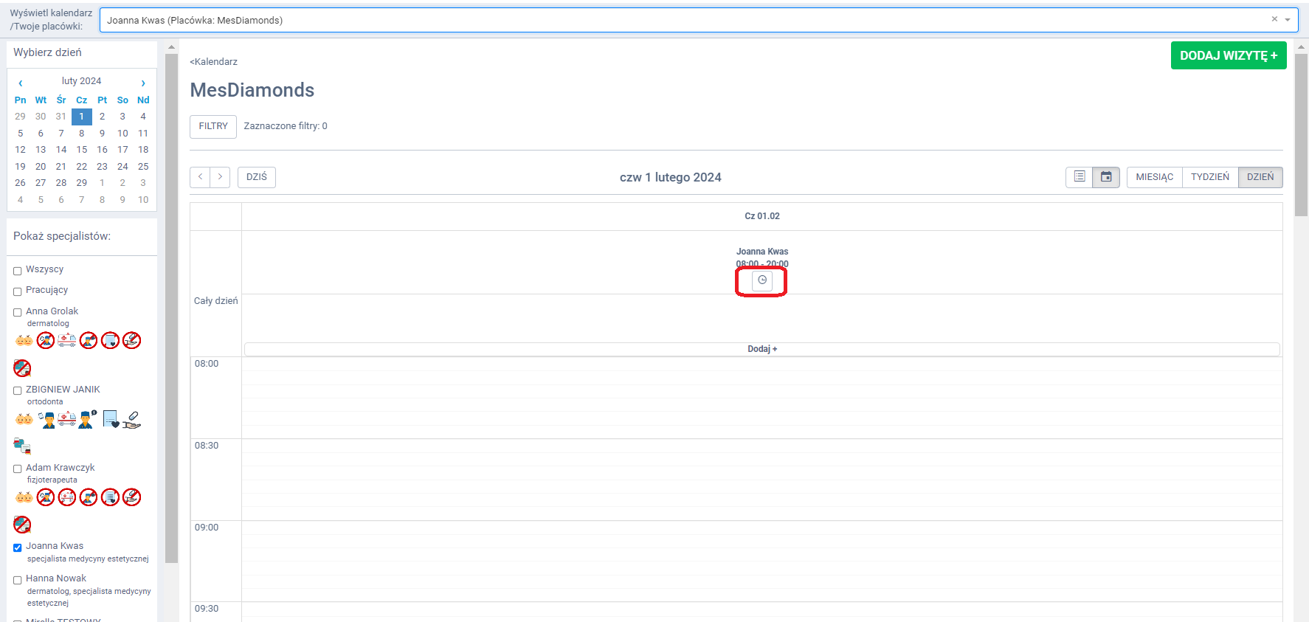Clear the selected calendar with X icon
This screenshot has height=622, width=1309.
1274,19
